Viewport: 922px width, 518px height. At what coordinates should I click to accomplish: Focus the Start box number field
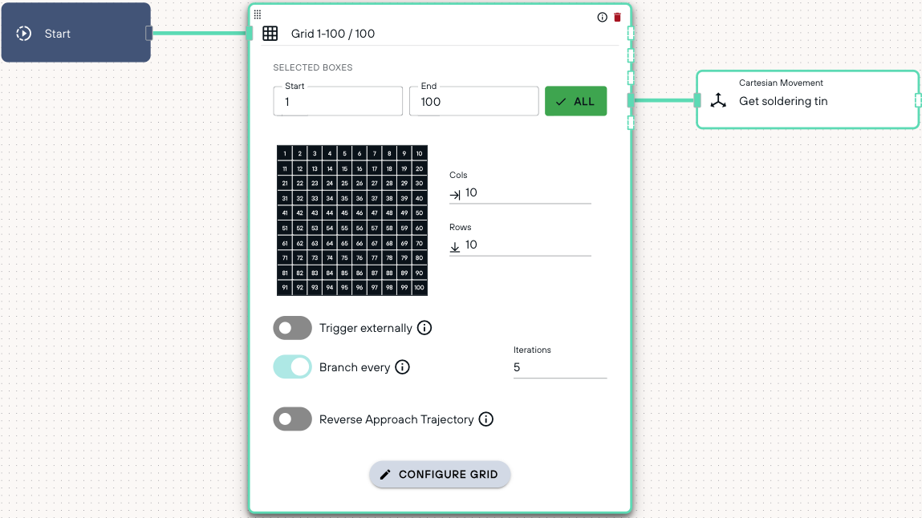click(338, 101)
